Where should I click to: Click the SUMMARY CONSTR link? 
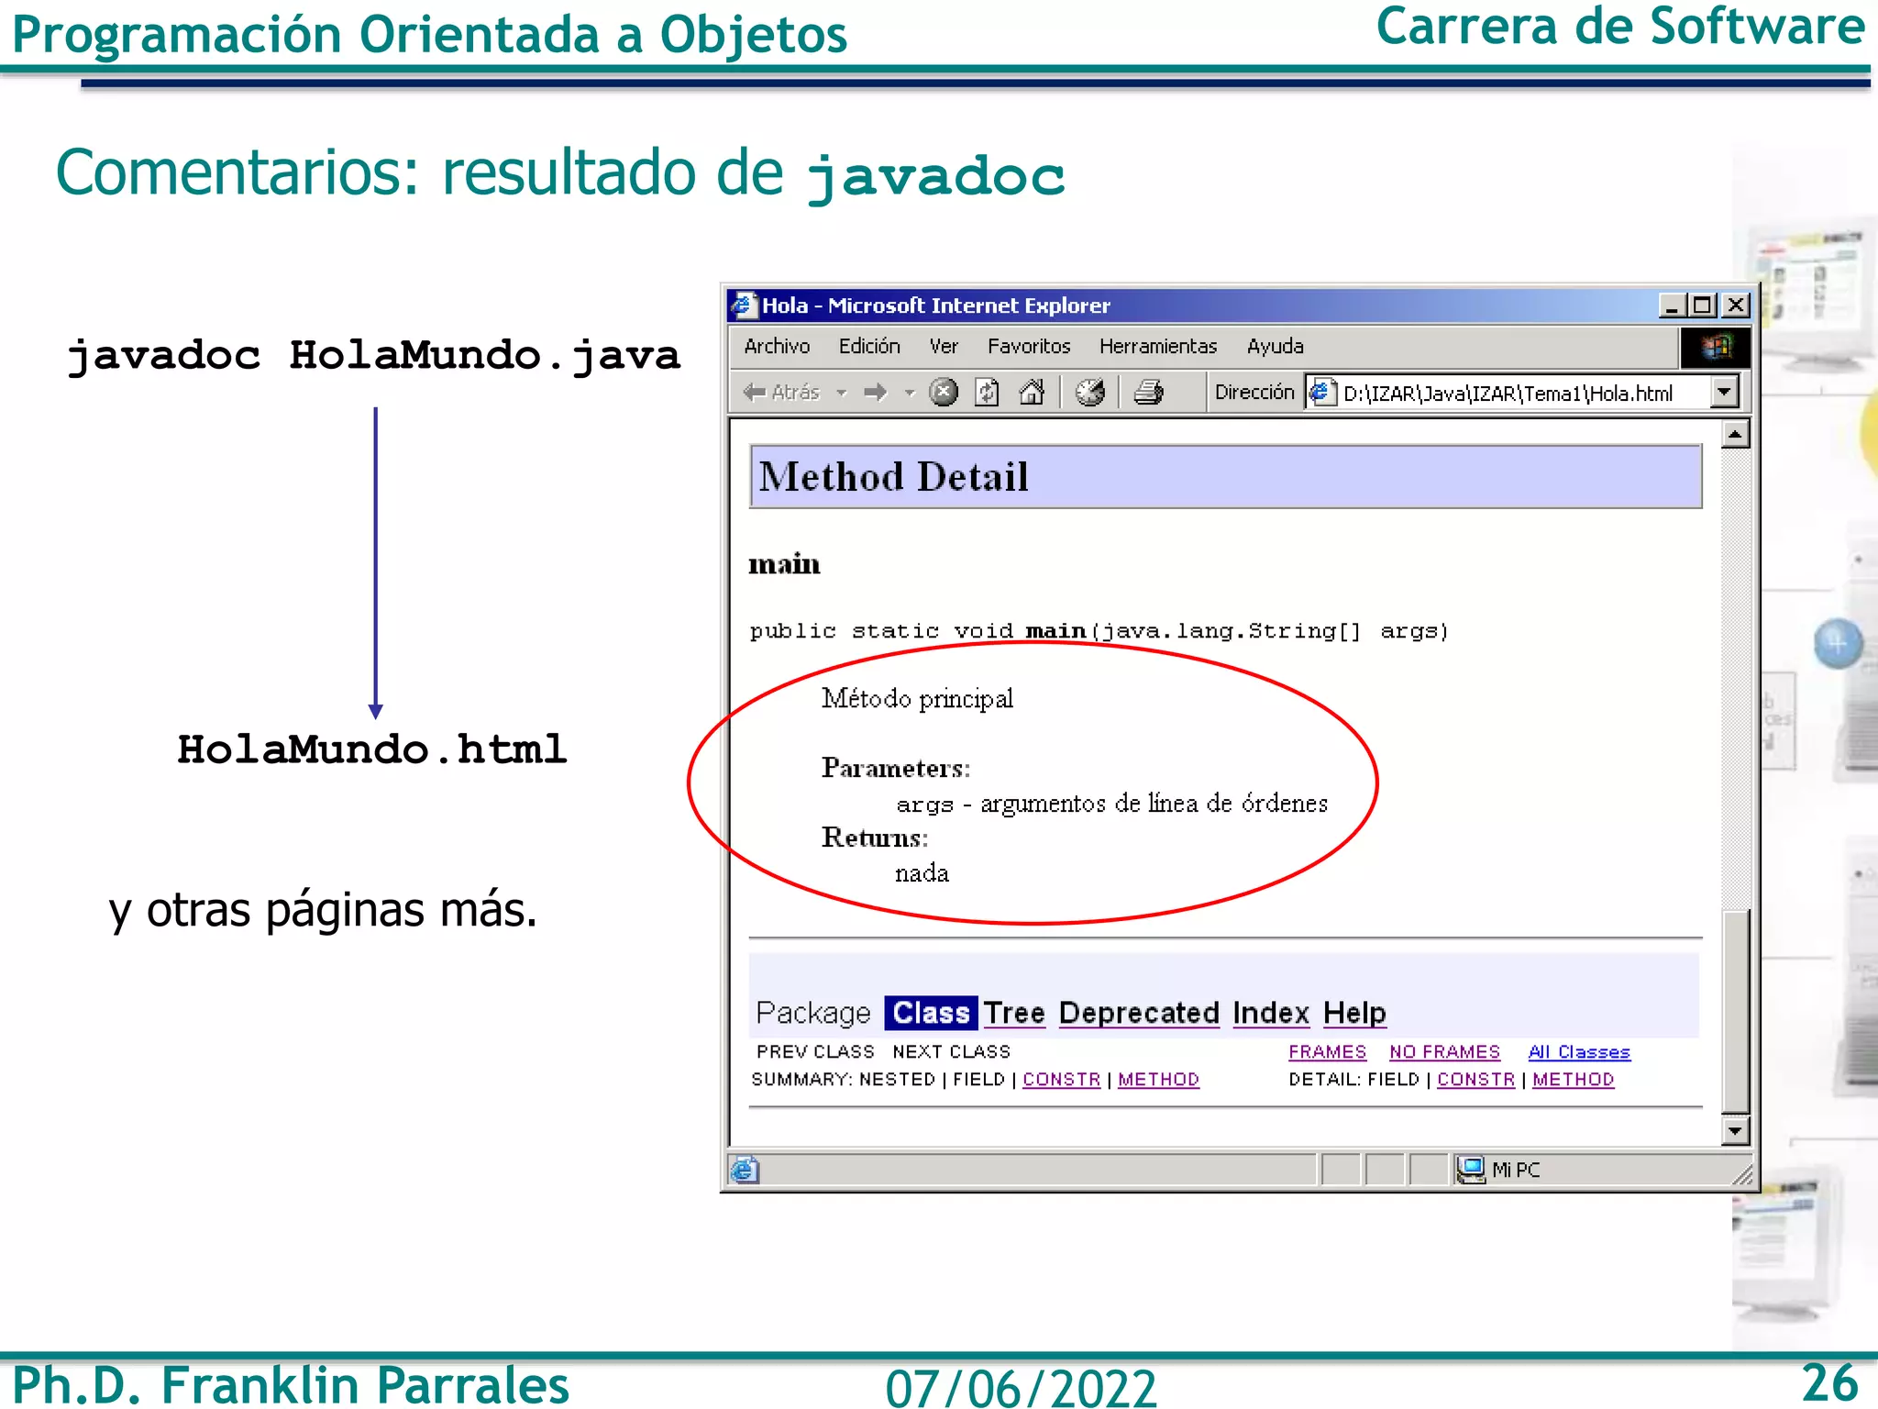point(1061,1080)
